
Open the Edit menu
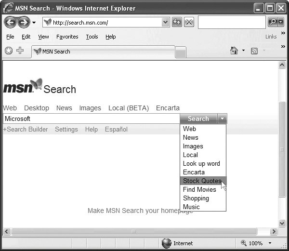coord(26,37)
